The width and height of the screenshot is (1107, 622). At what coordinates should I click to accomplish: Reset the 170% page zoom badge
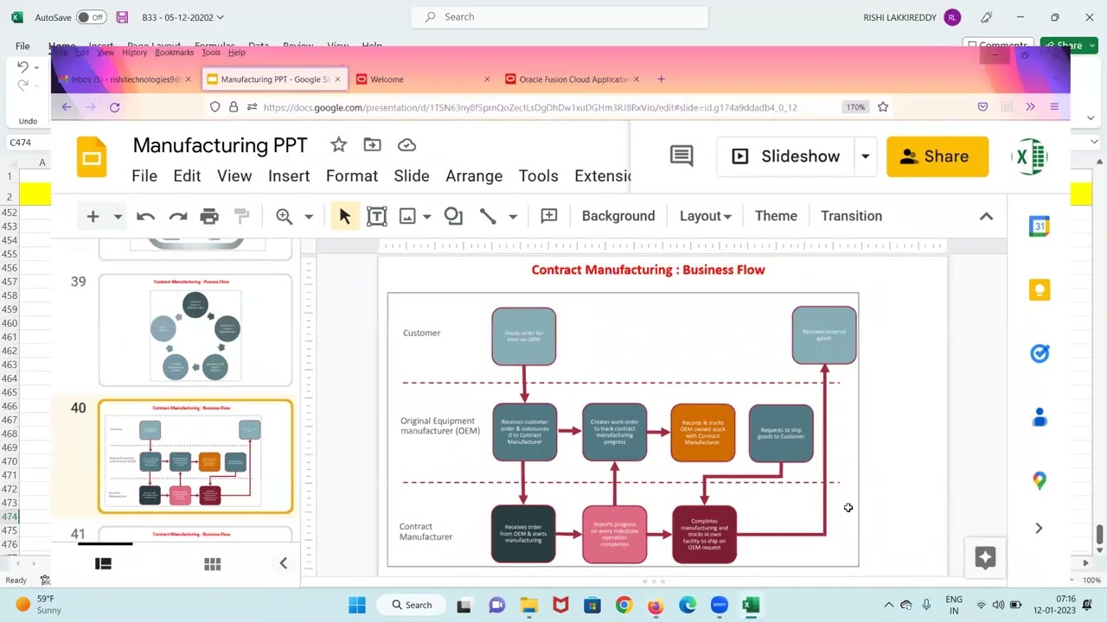(x=855, y=107)
